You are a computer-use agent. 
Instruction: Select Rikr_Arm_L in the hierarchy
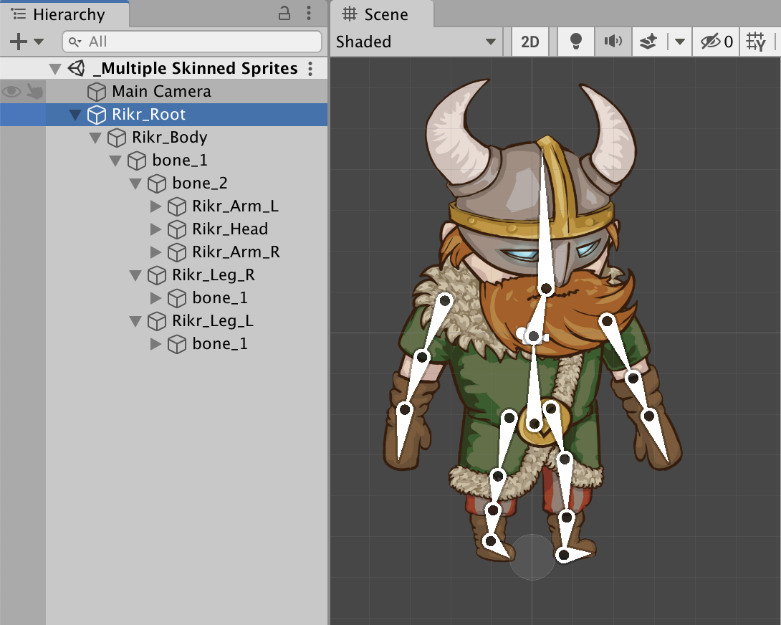[x=235, y=206]
